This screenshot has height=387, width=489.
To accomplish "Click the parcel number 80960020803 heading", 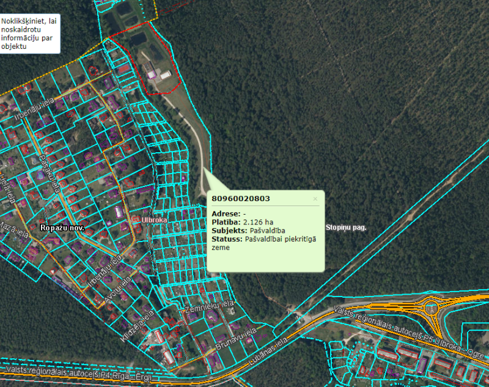I will click(241, 199).
